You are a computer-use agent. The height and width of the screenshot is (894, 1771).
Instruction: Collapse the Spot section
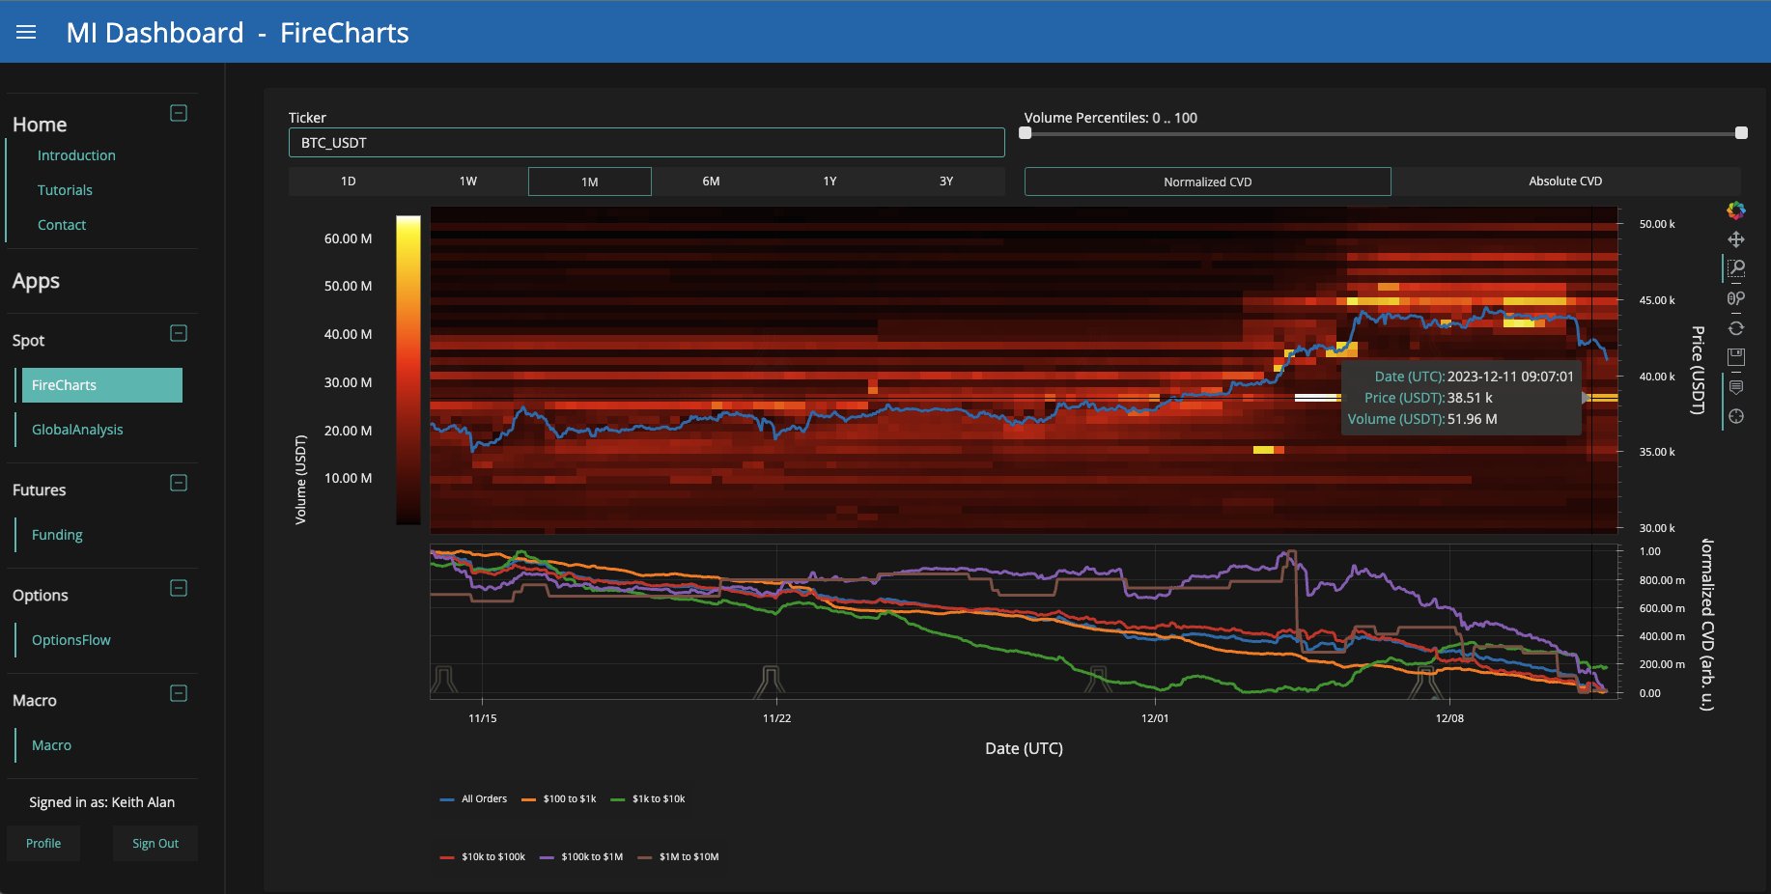click(179, 333)
